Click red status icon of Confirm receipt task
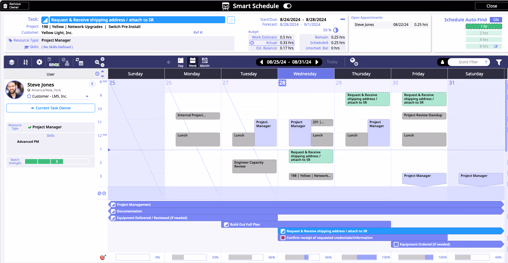 click(283, 238)
